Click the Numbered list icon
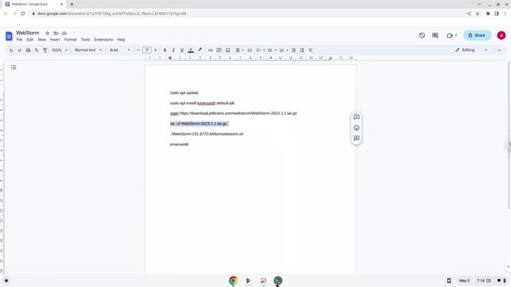This screenshot has height=287, width=511. point(282,50)
